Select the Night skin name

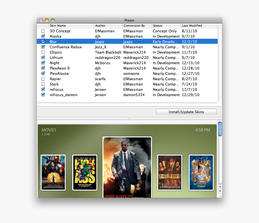(x=55, y=63)
